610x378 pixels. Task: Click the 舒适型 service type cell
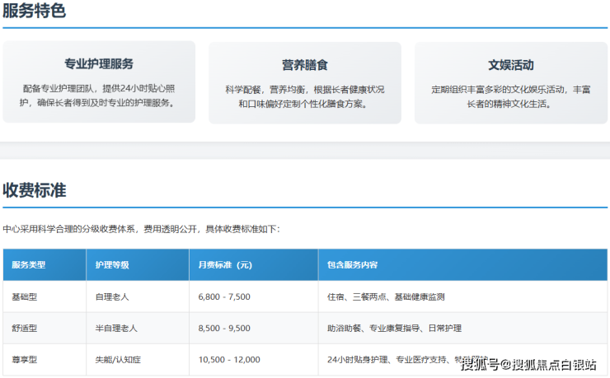pos(25,328)
